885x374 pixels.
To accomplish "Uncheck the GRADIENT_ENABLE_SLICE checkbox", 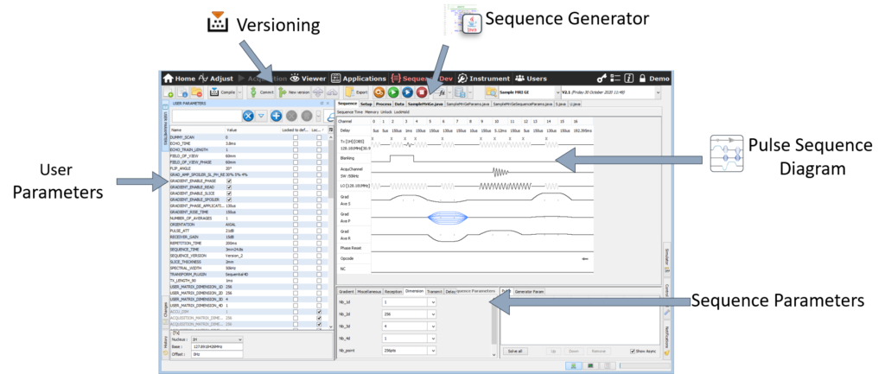I will (229, 193).
